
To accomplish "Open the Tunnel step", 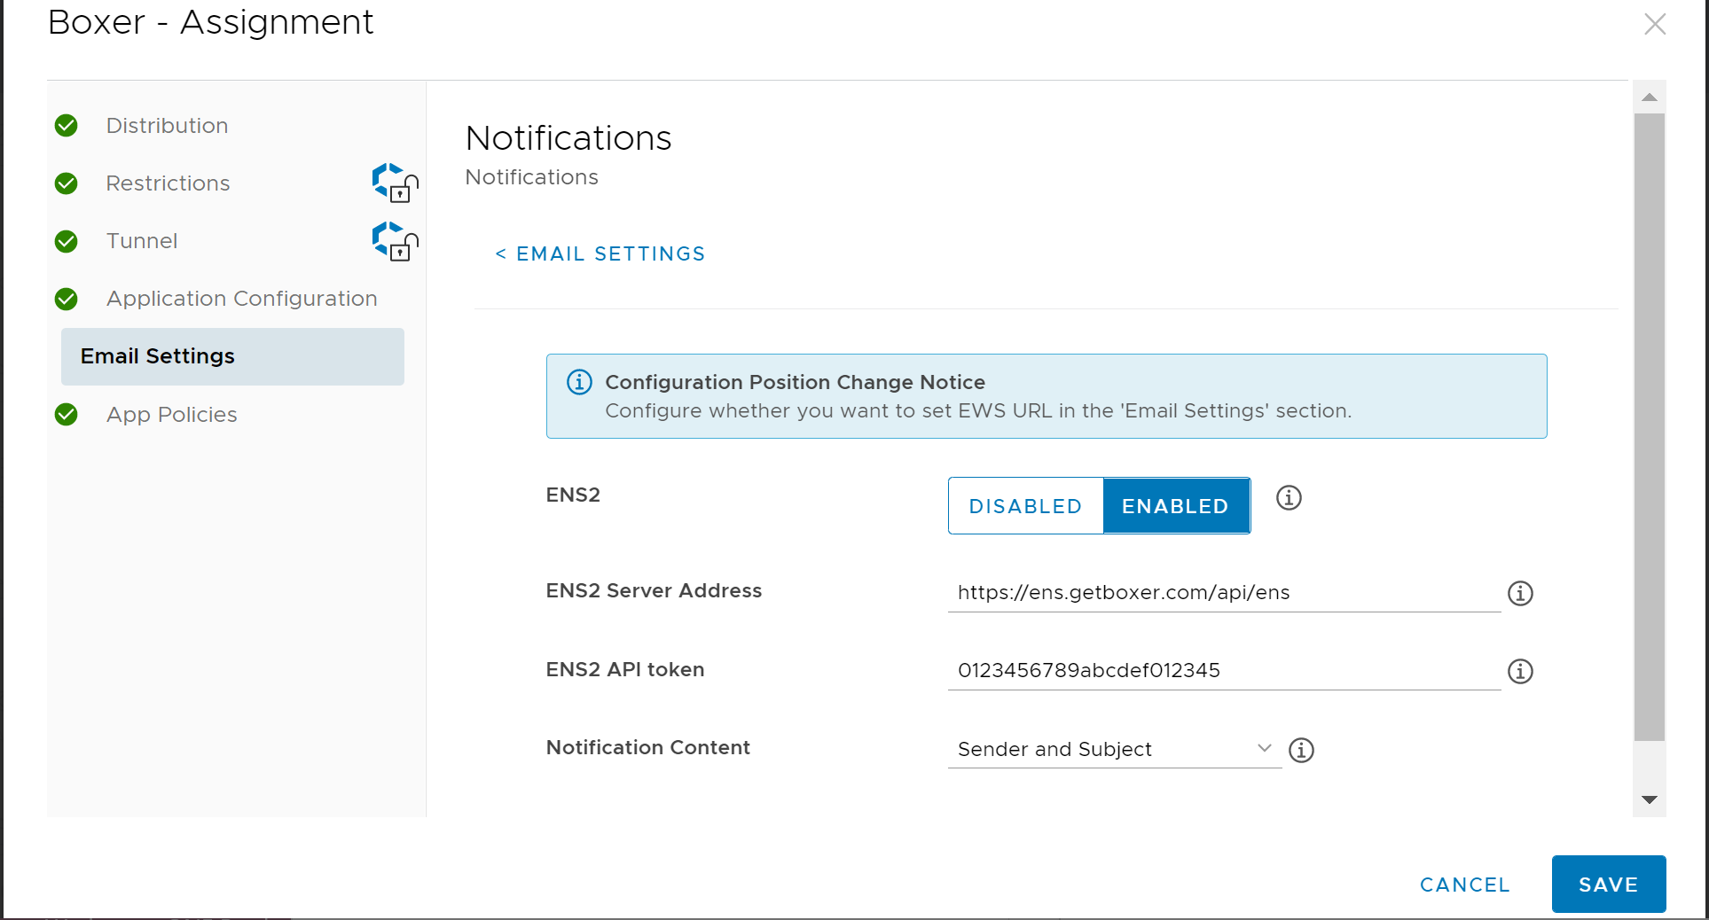I will [x=142, y=241].
